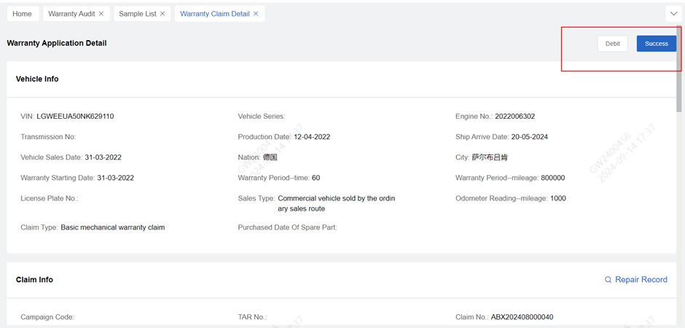Close the Warranty Claim Detail tab
This screenshot has width=685, height=328.
pos(256,14)
